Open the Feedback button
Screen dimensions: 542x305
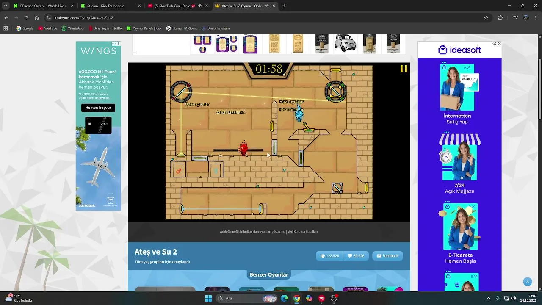point(388,256)
